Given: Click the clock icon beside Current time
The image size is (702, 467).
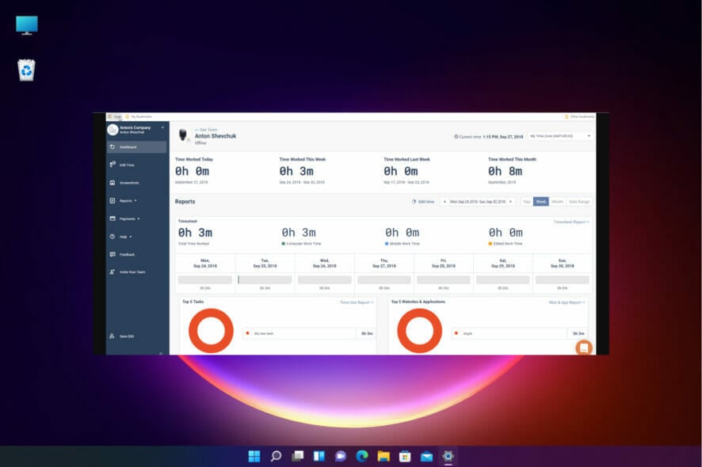Looking at the screenshot, I should (456, 136).
